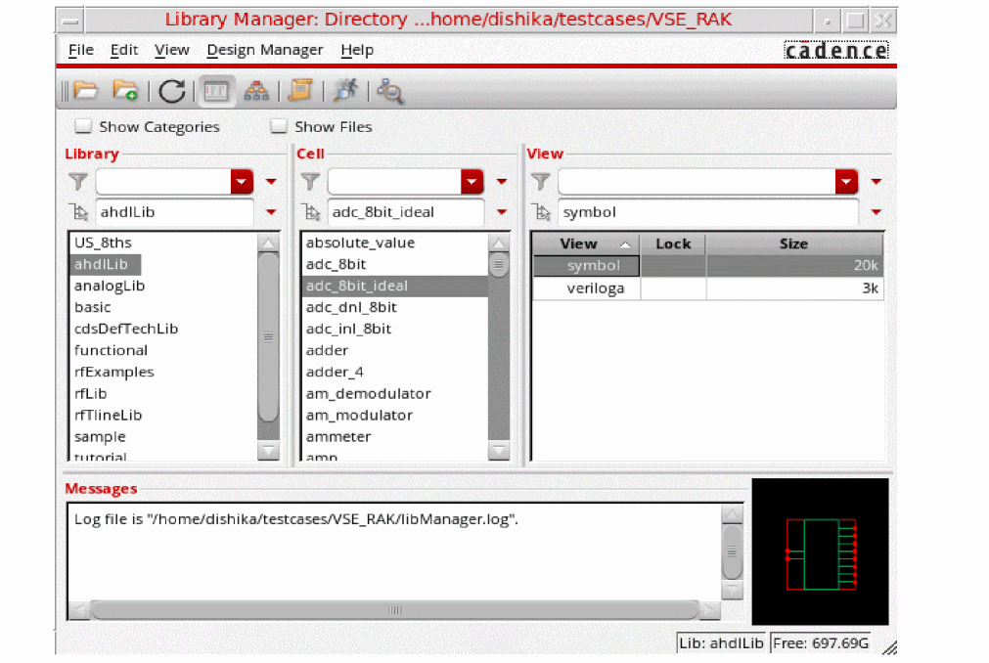Switch to the hierarchy tree view icon
This screenshot has width=989, height=663.
click(256, 91)
